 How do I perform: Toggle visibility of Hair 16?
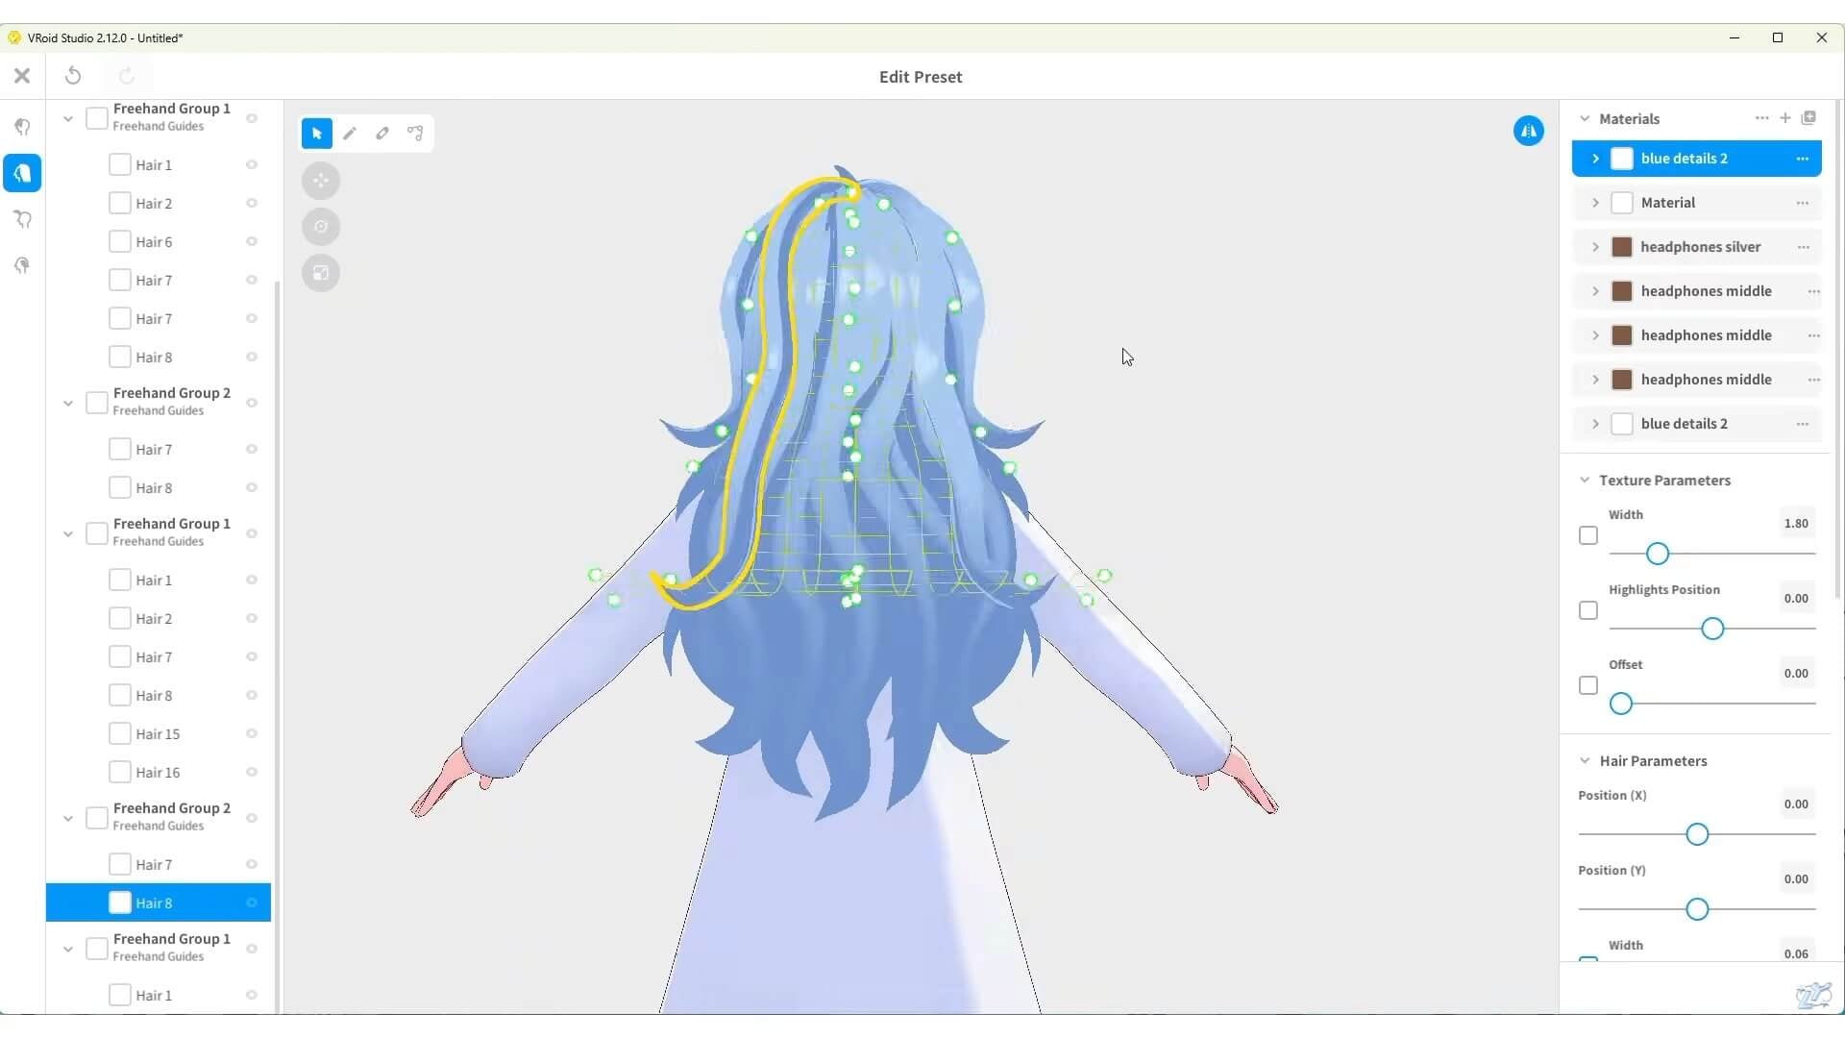pos(252,773)
